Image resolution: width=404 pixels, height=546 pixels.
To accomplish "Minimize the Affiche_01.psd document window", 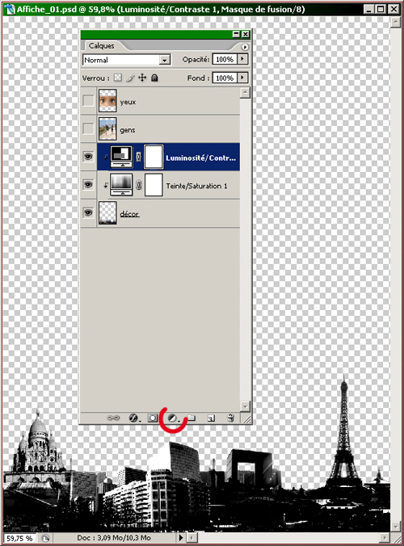I will 369,9.
